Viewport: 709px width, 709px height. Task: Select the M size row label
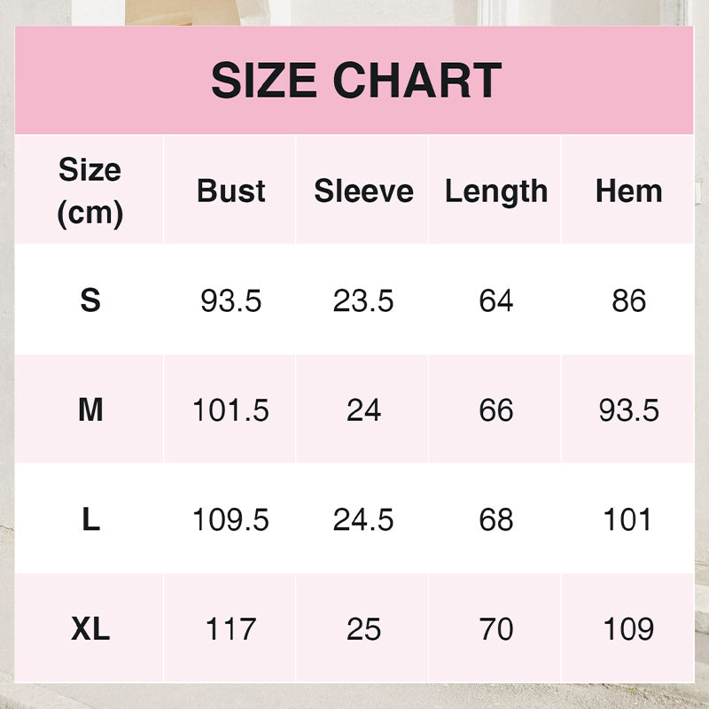coord(90,410)
